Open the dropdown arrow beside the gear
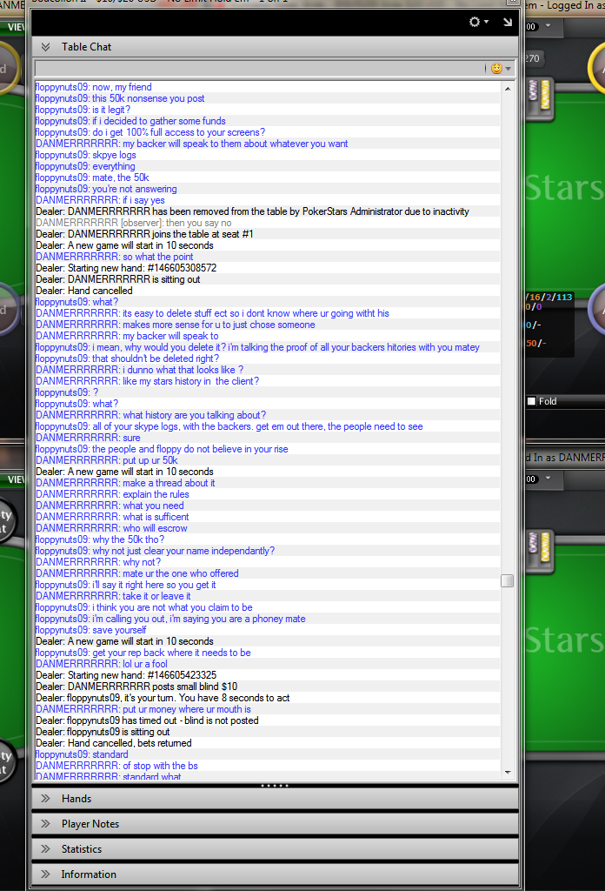The width and height of the screenshot is (605, 891). click(487, 22)
